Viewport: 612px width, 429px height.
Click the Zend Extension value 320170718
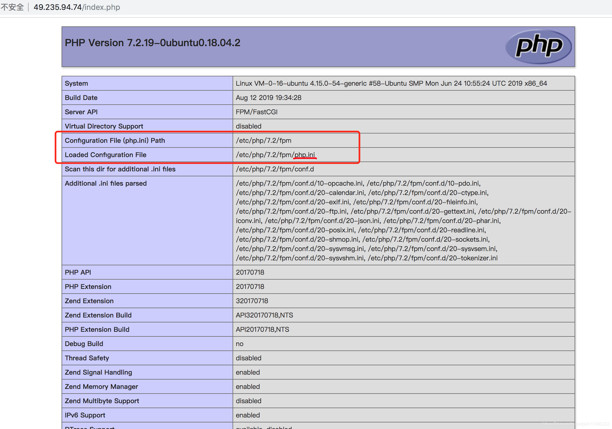[x=252, y=301]
